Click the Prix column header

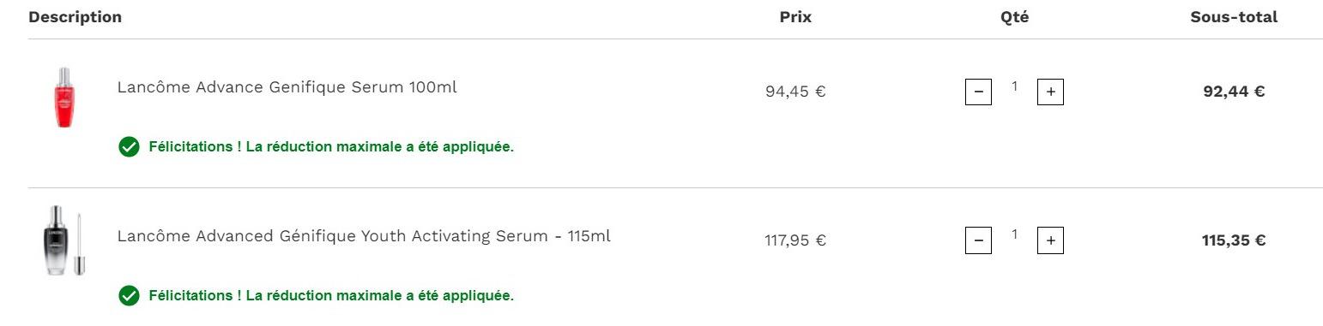tap(795, 17)
